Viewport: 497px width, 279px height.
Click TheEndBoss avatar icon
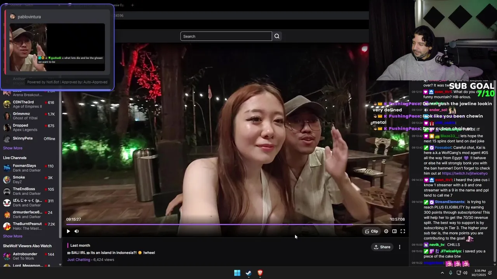tap(7, 191)
